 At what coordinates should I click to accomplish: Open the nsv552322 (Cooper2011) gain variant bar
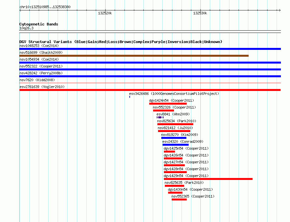click(x=150, y=69)
